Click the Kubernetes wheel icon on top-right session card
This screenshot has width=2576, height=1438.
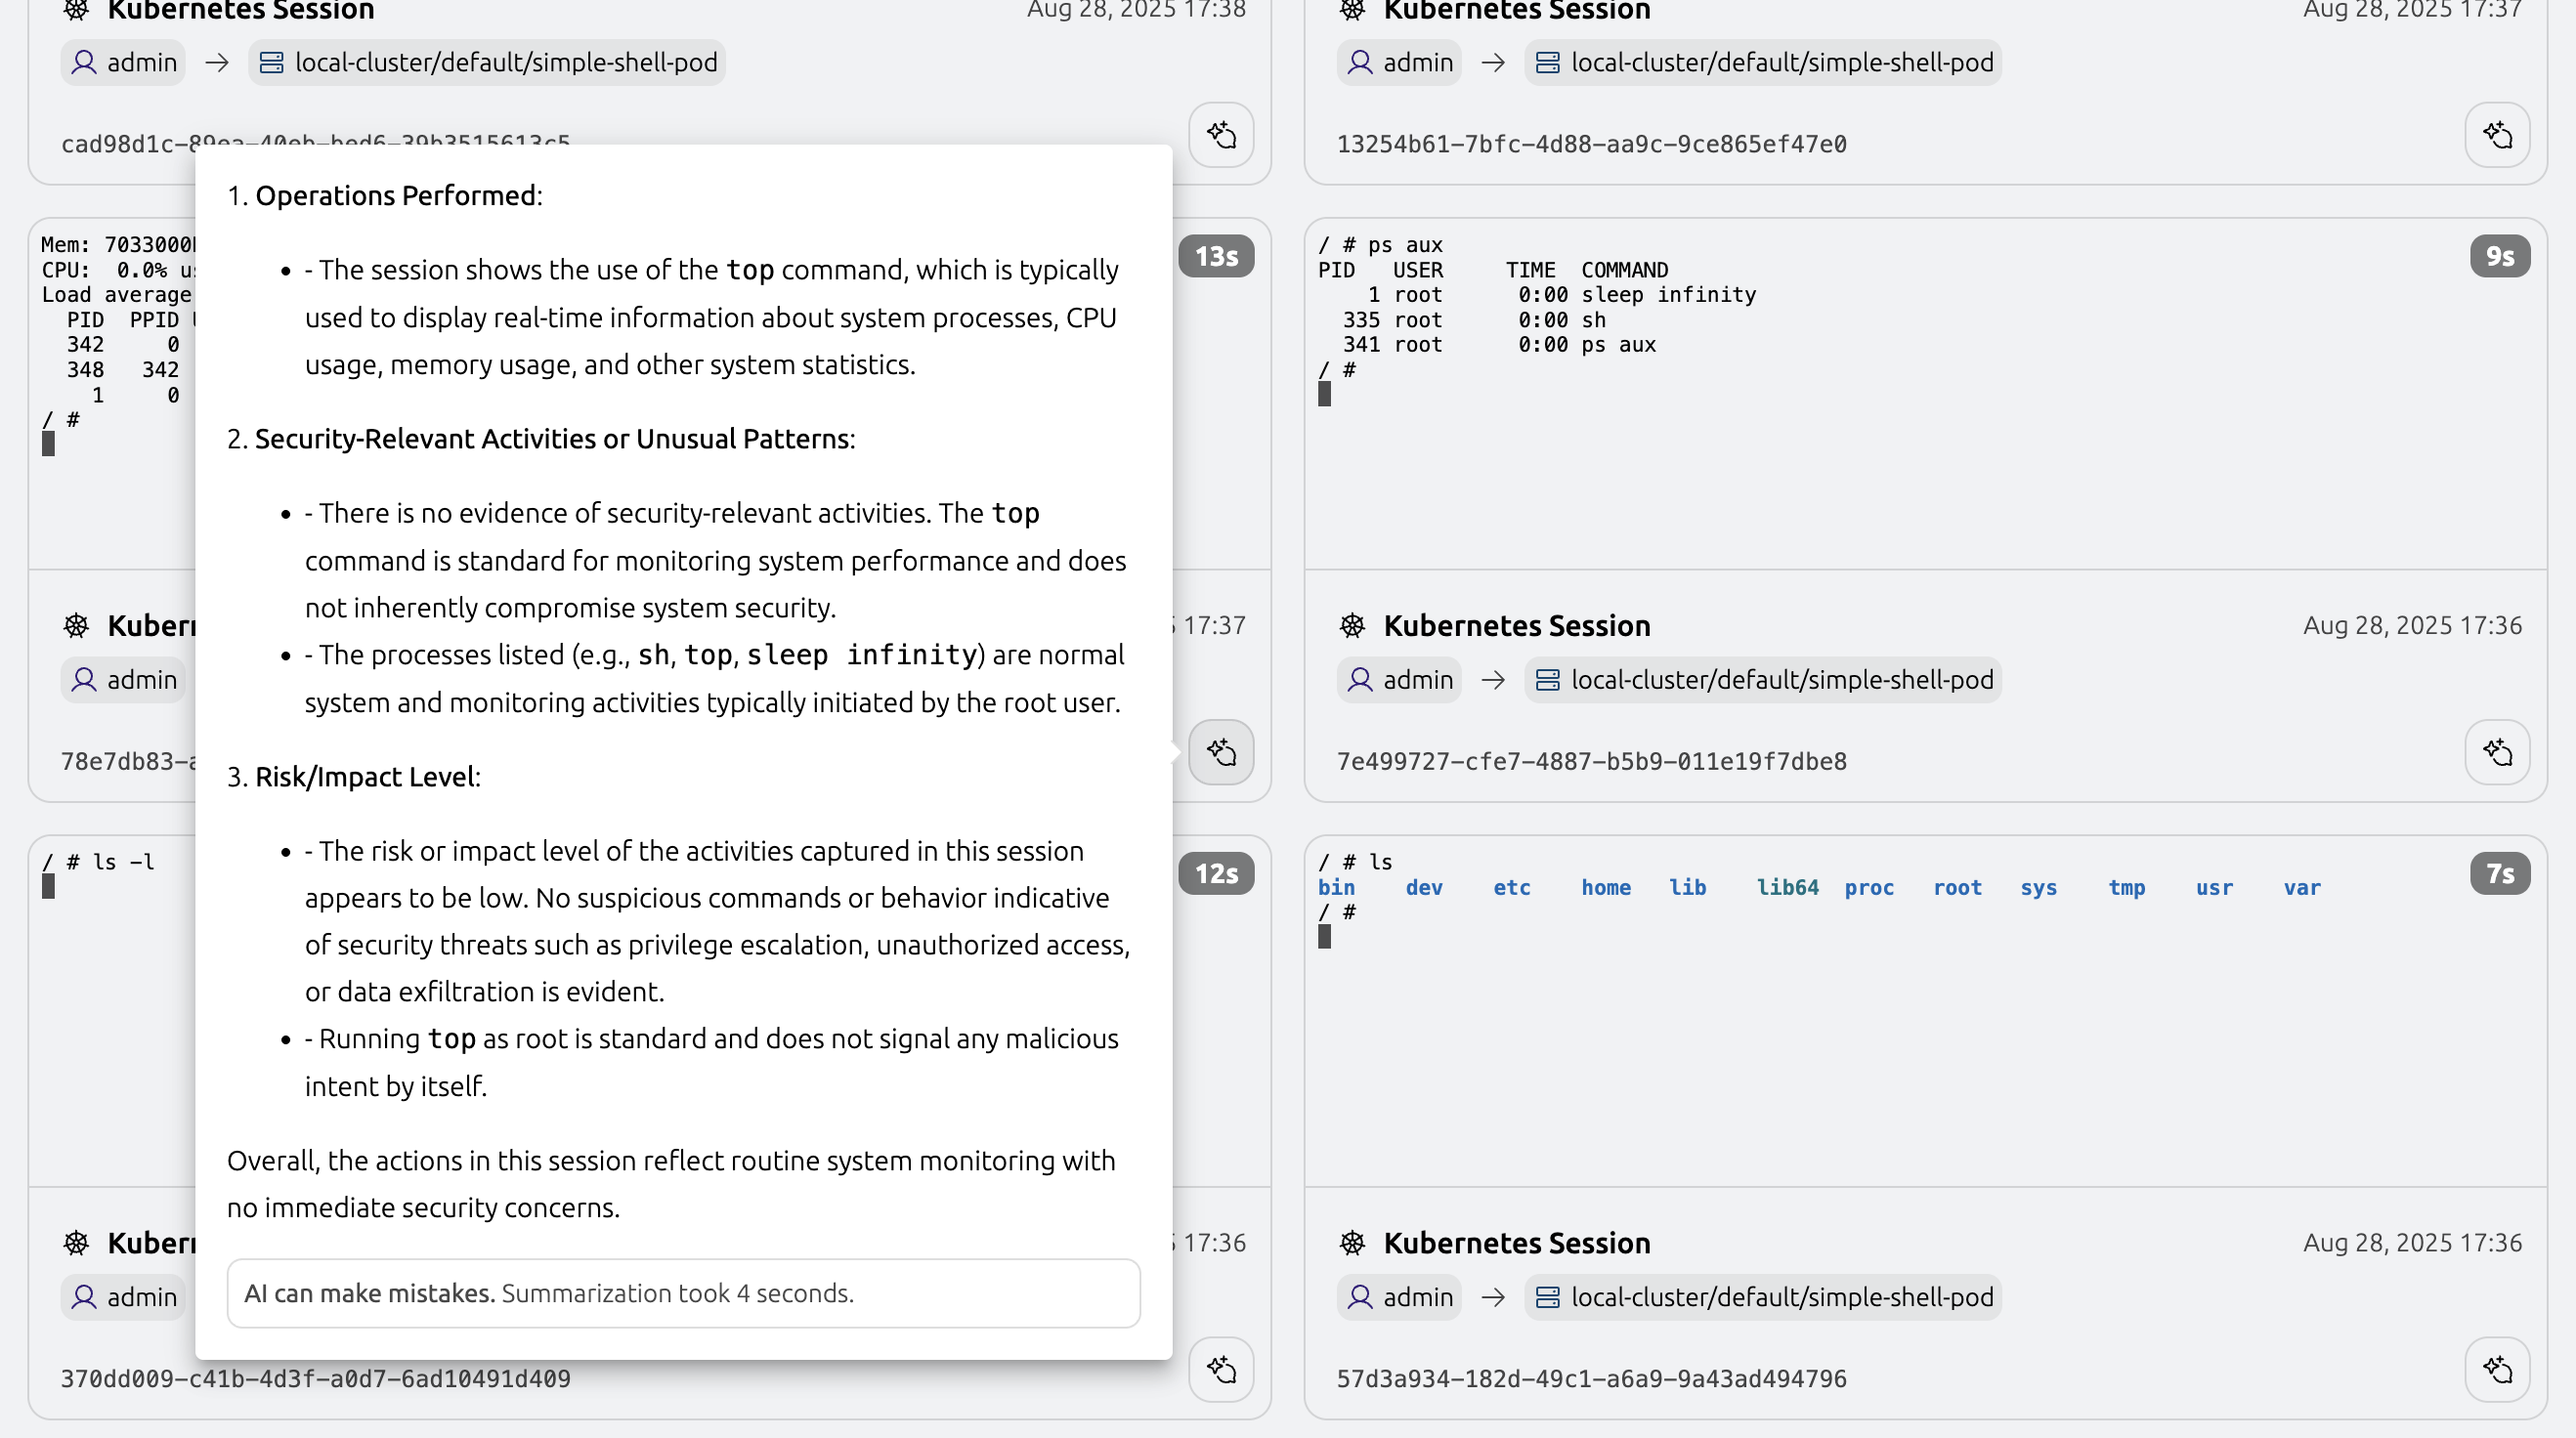coord(1353,11)
